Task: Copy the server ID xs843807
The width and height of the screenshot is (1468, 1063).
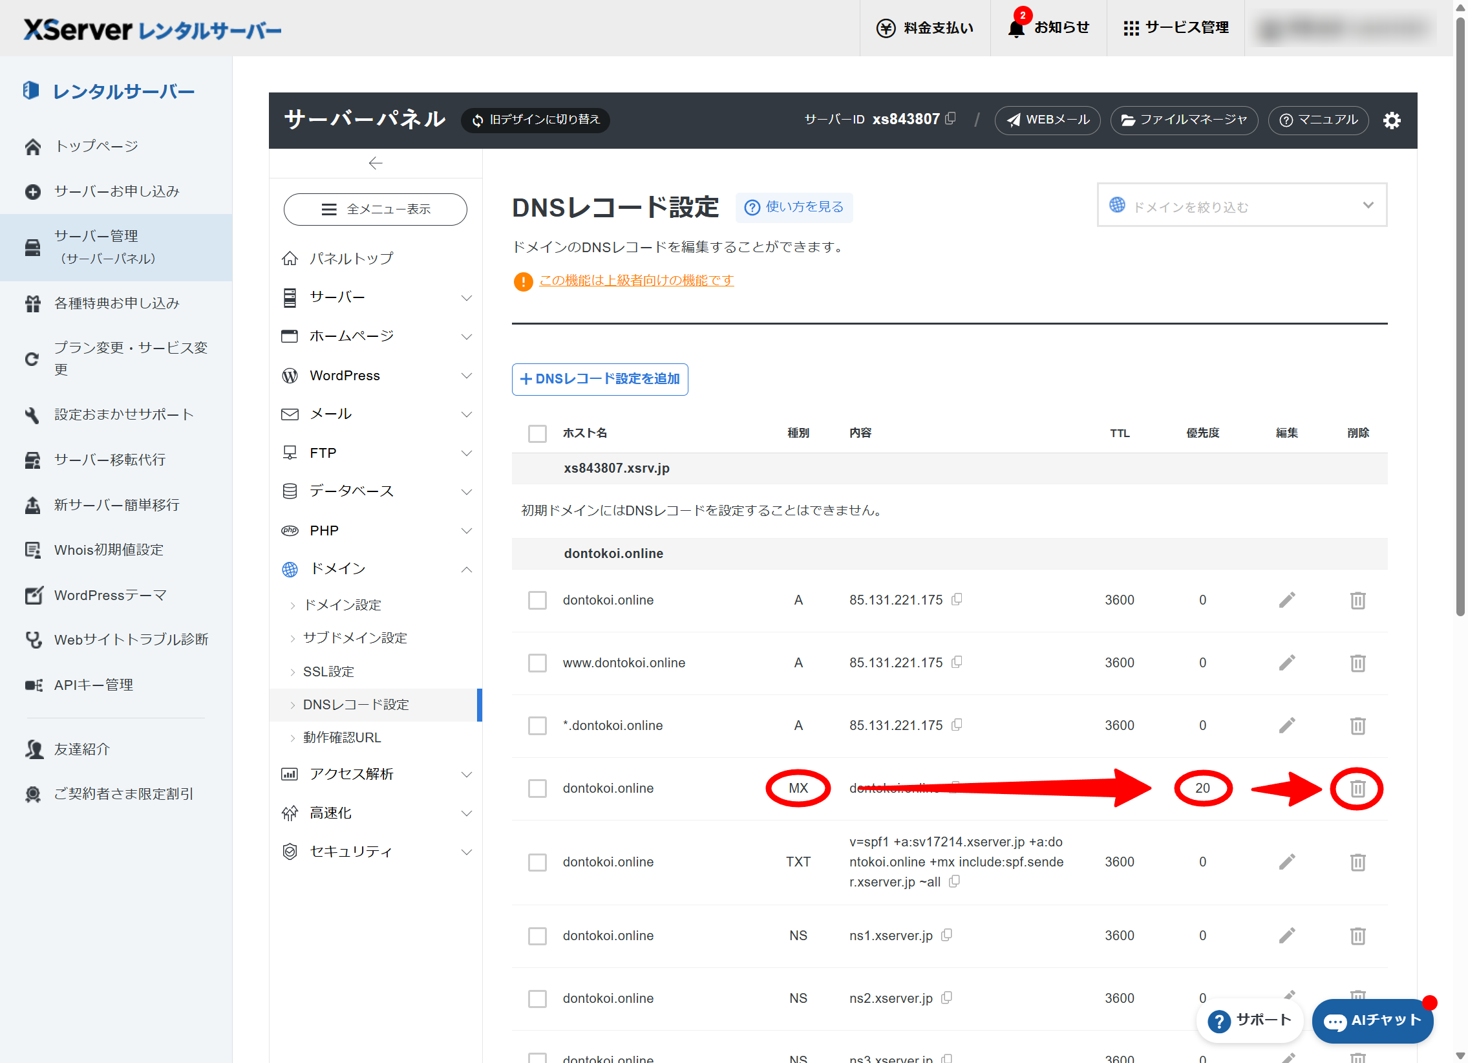Action: pyautogui.click(x=950, y=118)
